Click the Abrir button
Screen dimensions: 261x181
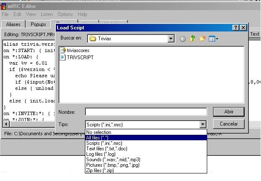229,112
